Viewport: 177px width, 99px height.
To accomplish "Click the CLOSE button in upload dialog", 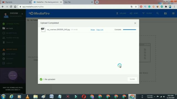I will 132,79.
